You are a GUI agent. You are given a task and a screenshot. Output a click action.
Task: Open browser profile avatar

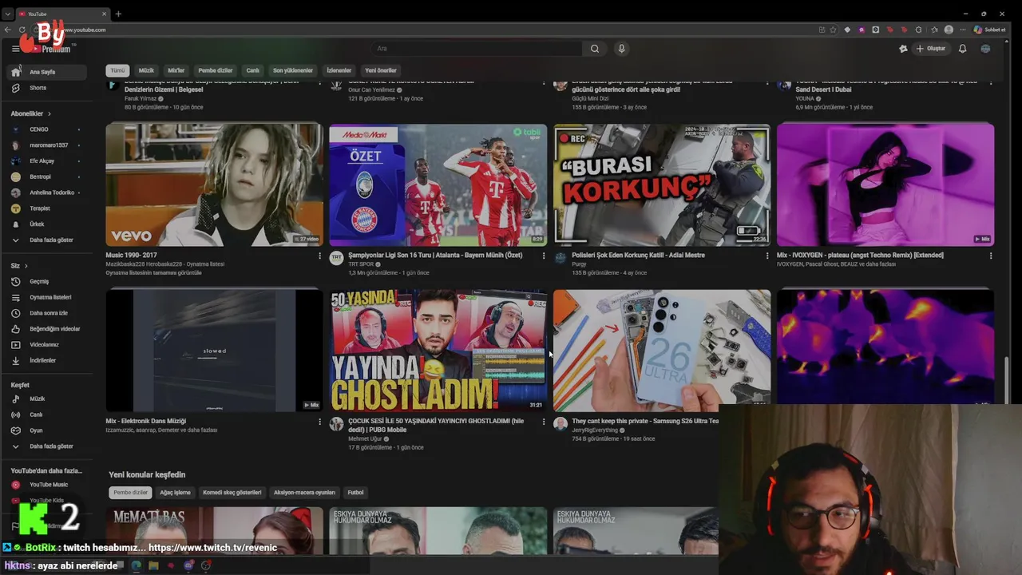(949, 30)
